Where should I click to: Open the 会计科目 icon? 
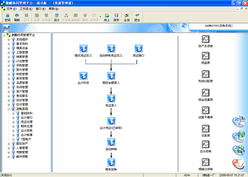pos(83,76)
